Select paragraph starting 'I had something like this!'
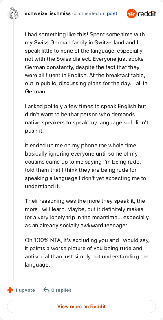 [85, 63]
